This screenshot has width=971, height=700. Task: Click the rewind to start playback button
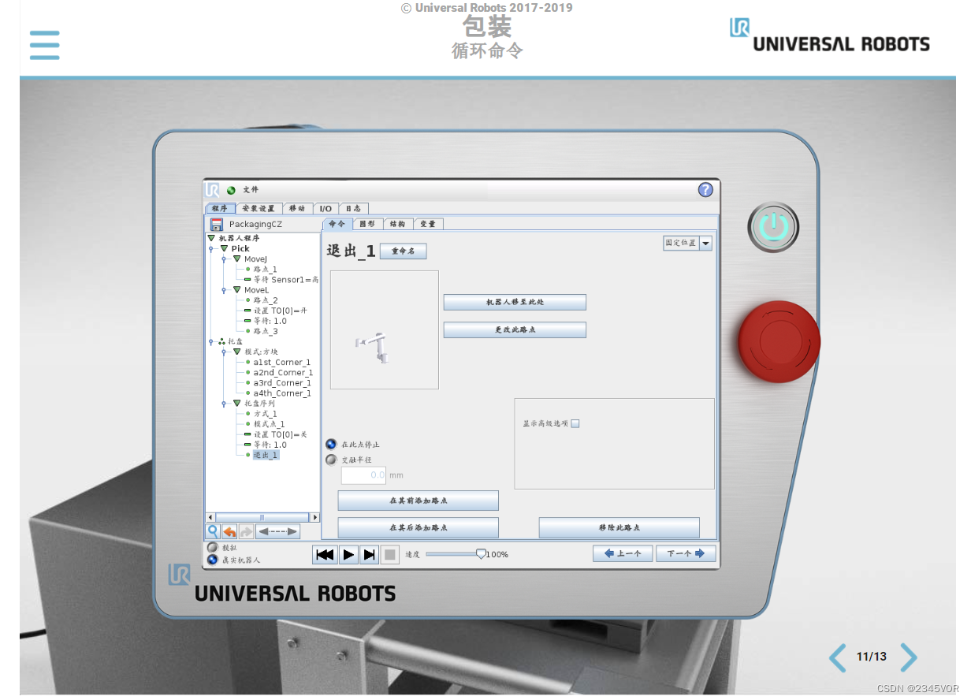coord(325,555)
